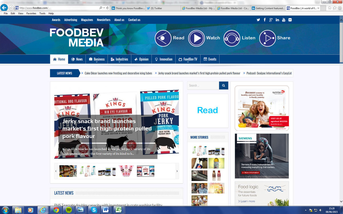Click the Listen circle icon

(x=232, y=38)
